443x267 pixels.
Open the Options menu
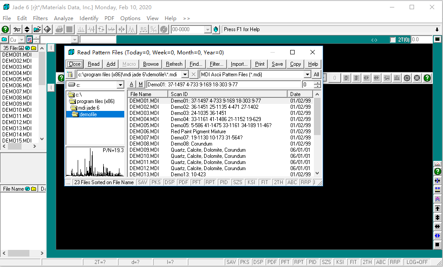coord(130,18)
